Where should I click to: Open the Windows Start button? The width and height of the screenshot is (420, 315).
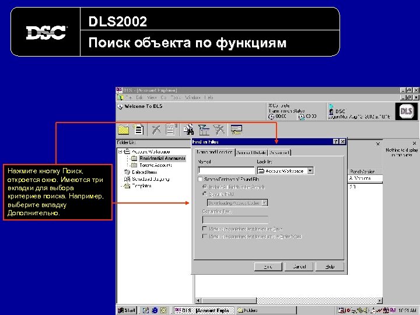(x=127, y=310)
